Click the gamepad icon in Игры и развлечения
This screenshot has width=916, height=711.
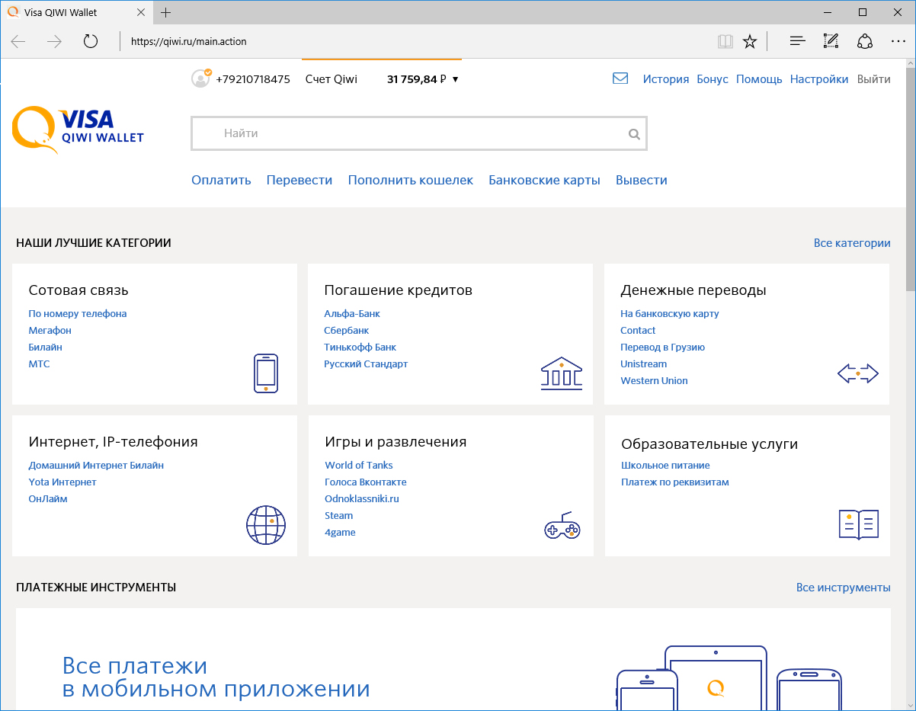562,526
